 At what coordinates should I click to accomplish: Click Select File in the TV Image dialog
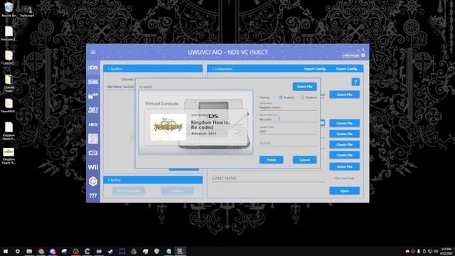pos(305,87)
